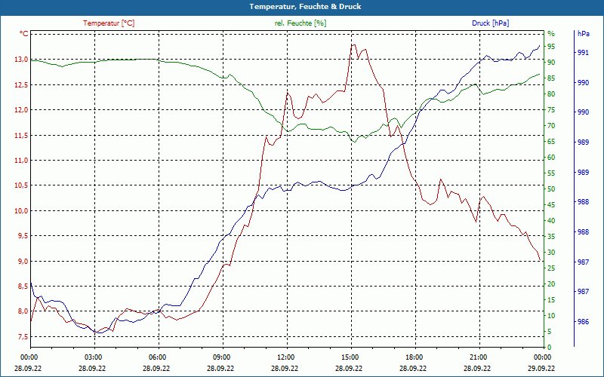The image size is (604, 377).
Task: Click the '12,5' temperature axis tick
Action: pos(22,84)
